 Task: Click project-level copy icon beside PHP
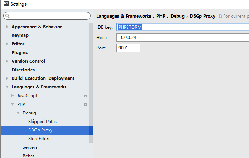coord(85,104)
